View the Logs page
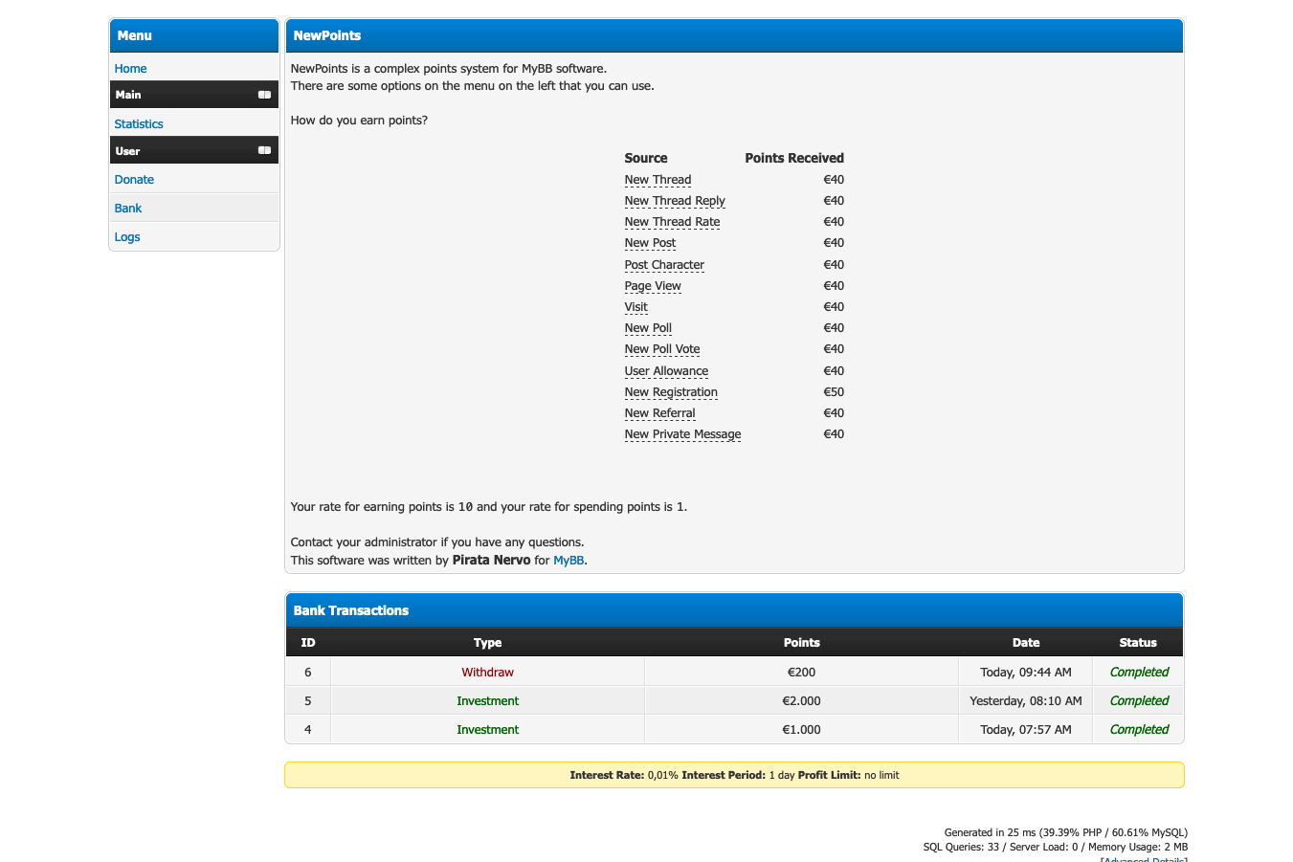This screenshot has height=862, width=1293. [127, 237]
